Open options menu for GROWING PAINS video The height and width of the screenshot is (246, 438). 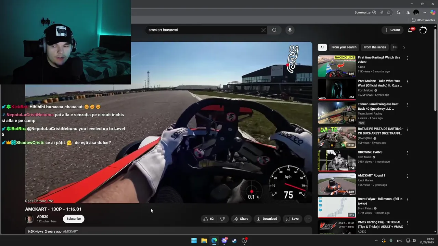[x=408, y=152]
